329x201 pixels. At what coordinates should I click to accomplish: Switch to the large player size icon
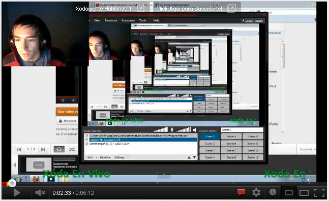coord(304,193)
